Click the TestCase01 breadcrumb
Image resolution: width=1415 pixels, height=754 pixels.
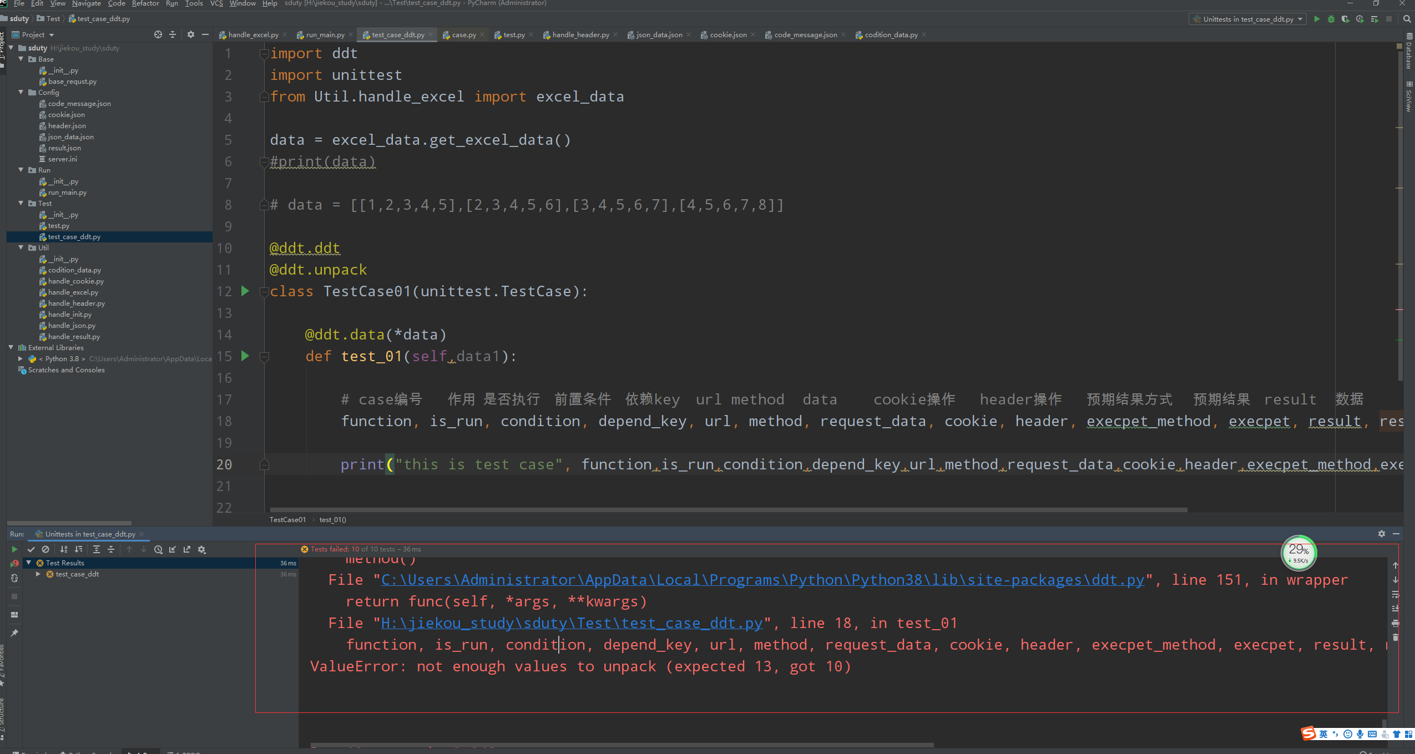click(x=287, y=520)
